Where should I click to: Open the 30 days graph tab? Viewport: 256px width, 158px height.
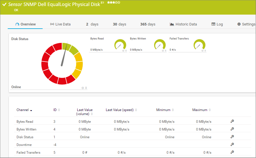(x=119, y=24)
